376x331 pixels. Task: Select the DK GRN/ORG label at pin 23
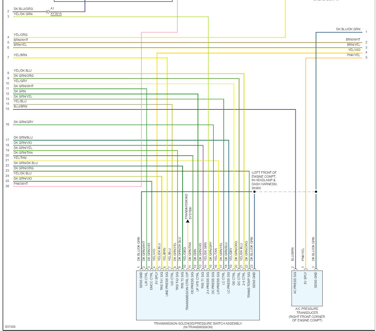click(23, 168)
